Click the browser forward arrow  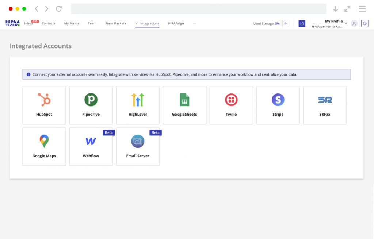46,9
